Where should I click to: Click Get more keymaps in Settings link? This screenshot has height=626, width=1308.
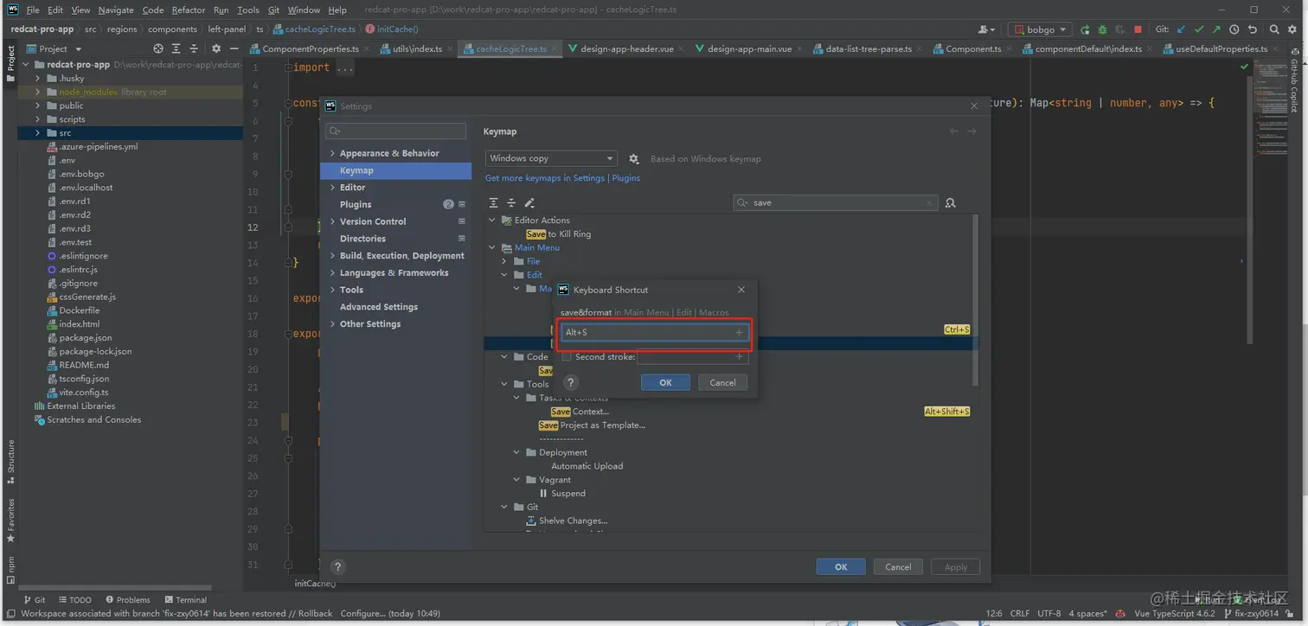click(545, 178)
